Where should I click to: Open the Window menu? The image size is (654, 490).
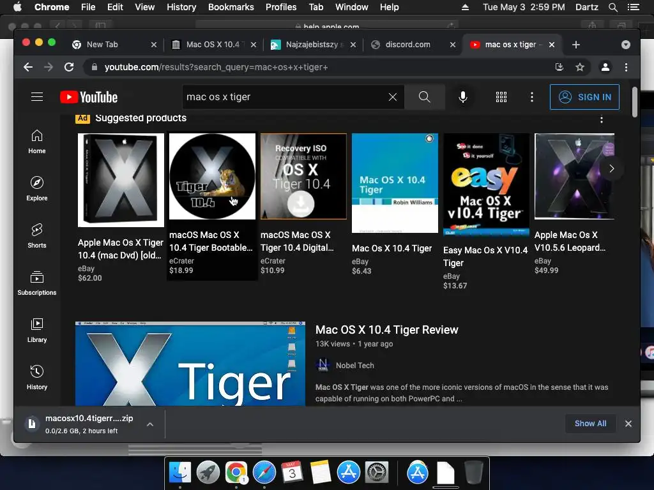(352, 7)
